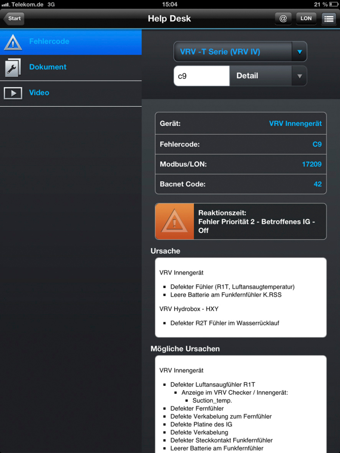This screenshot has width=340, height=453.
Task: Go back with the Start button
Action: tap(14, 19)
